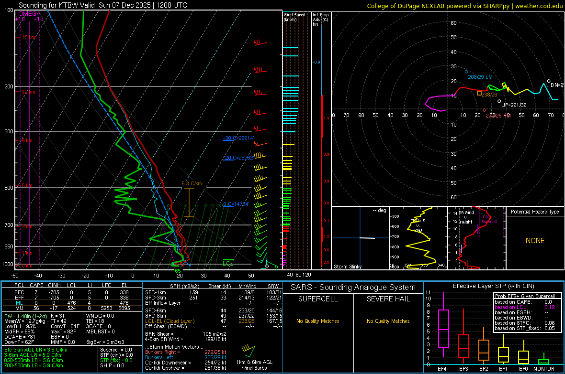Screen dimensions: 565x374
Task: Click the 'MeanW = 12.7g/kg' value
Action: tap(24, 321)
